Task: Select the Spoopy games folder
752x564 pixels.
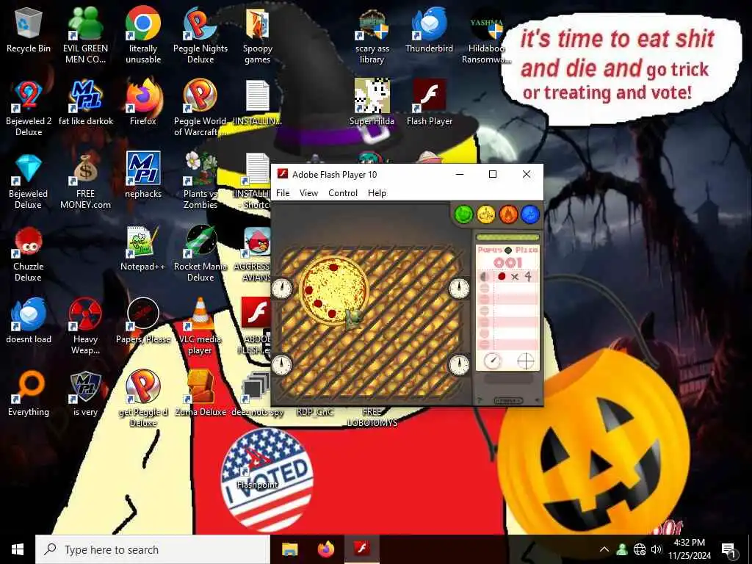Action: 258,35
